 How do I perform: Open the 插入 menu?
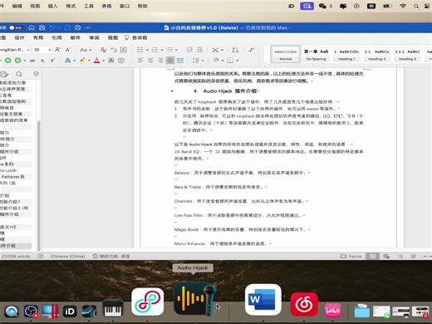(x=52, y=6)
